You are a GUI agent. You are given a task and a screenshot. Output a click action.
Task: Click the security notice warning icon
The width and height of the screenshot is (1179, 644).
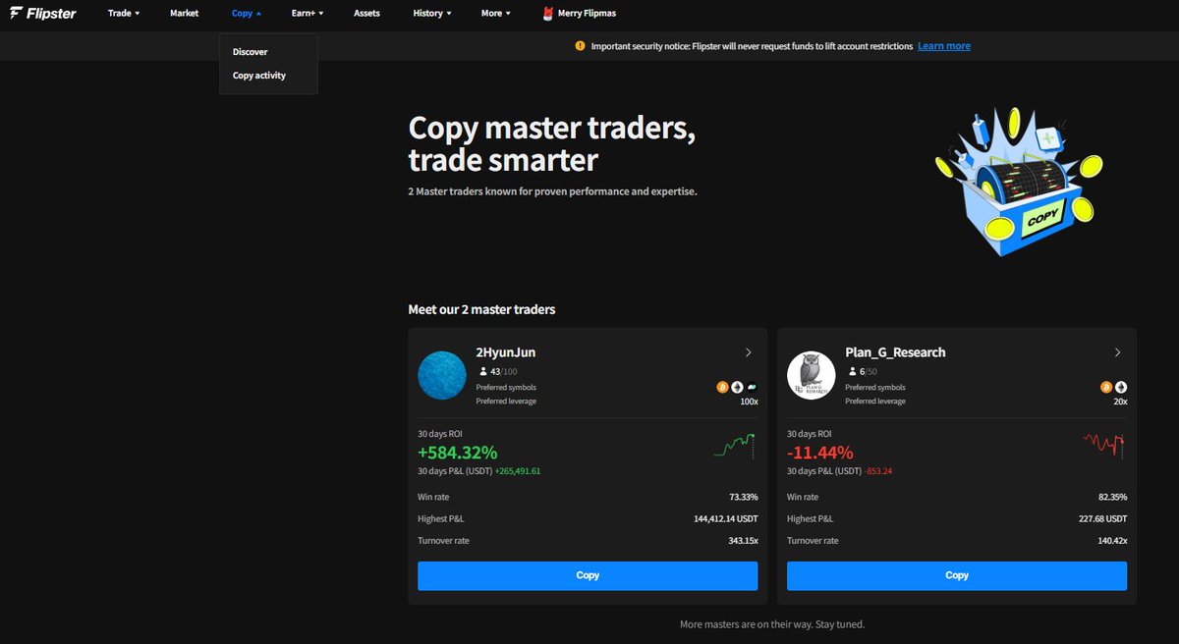(580, 46)
